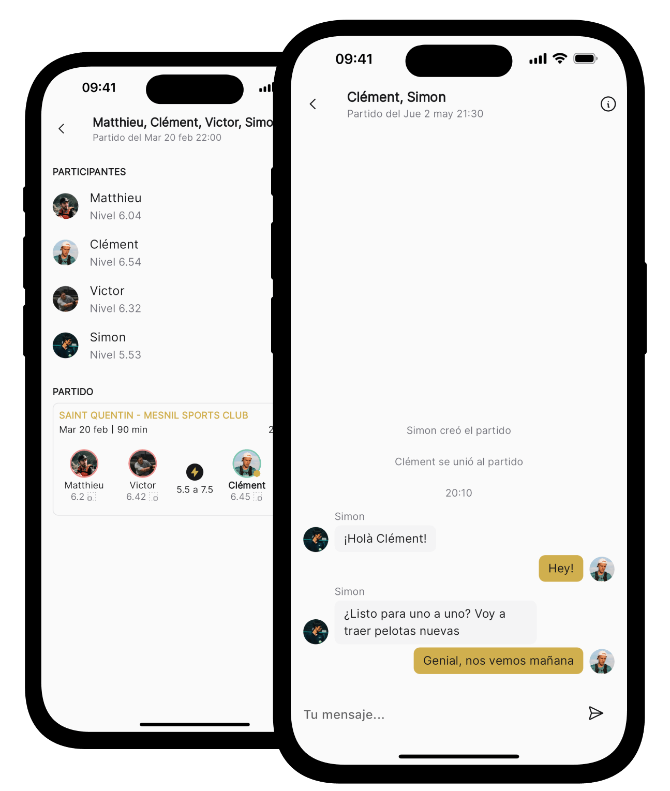Tap Clément's avatar next to Hey! bubble

pyautogui.click(x=602, y=569)
